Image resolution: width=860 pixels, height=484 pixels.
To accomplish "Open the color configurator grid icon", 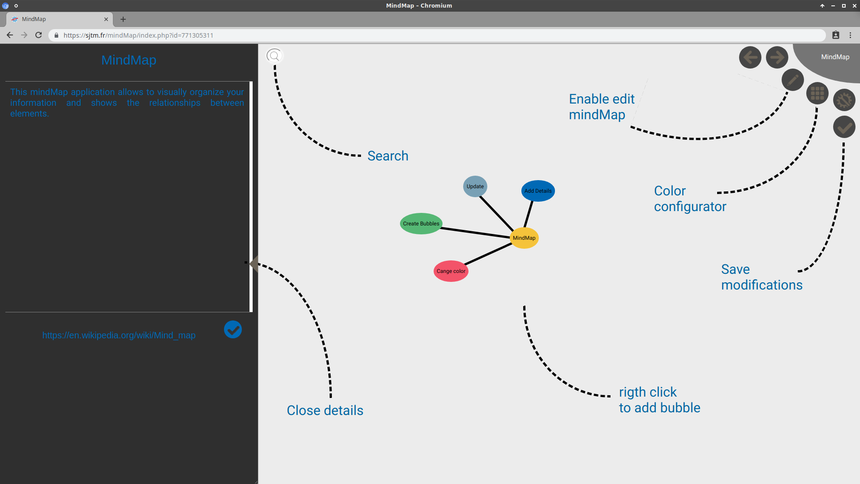I will [x=817, y=93].
